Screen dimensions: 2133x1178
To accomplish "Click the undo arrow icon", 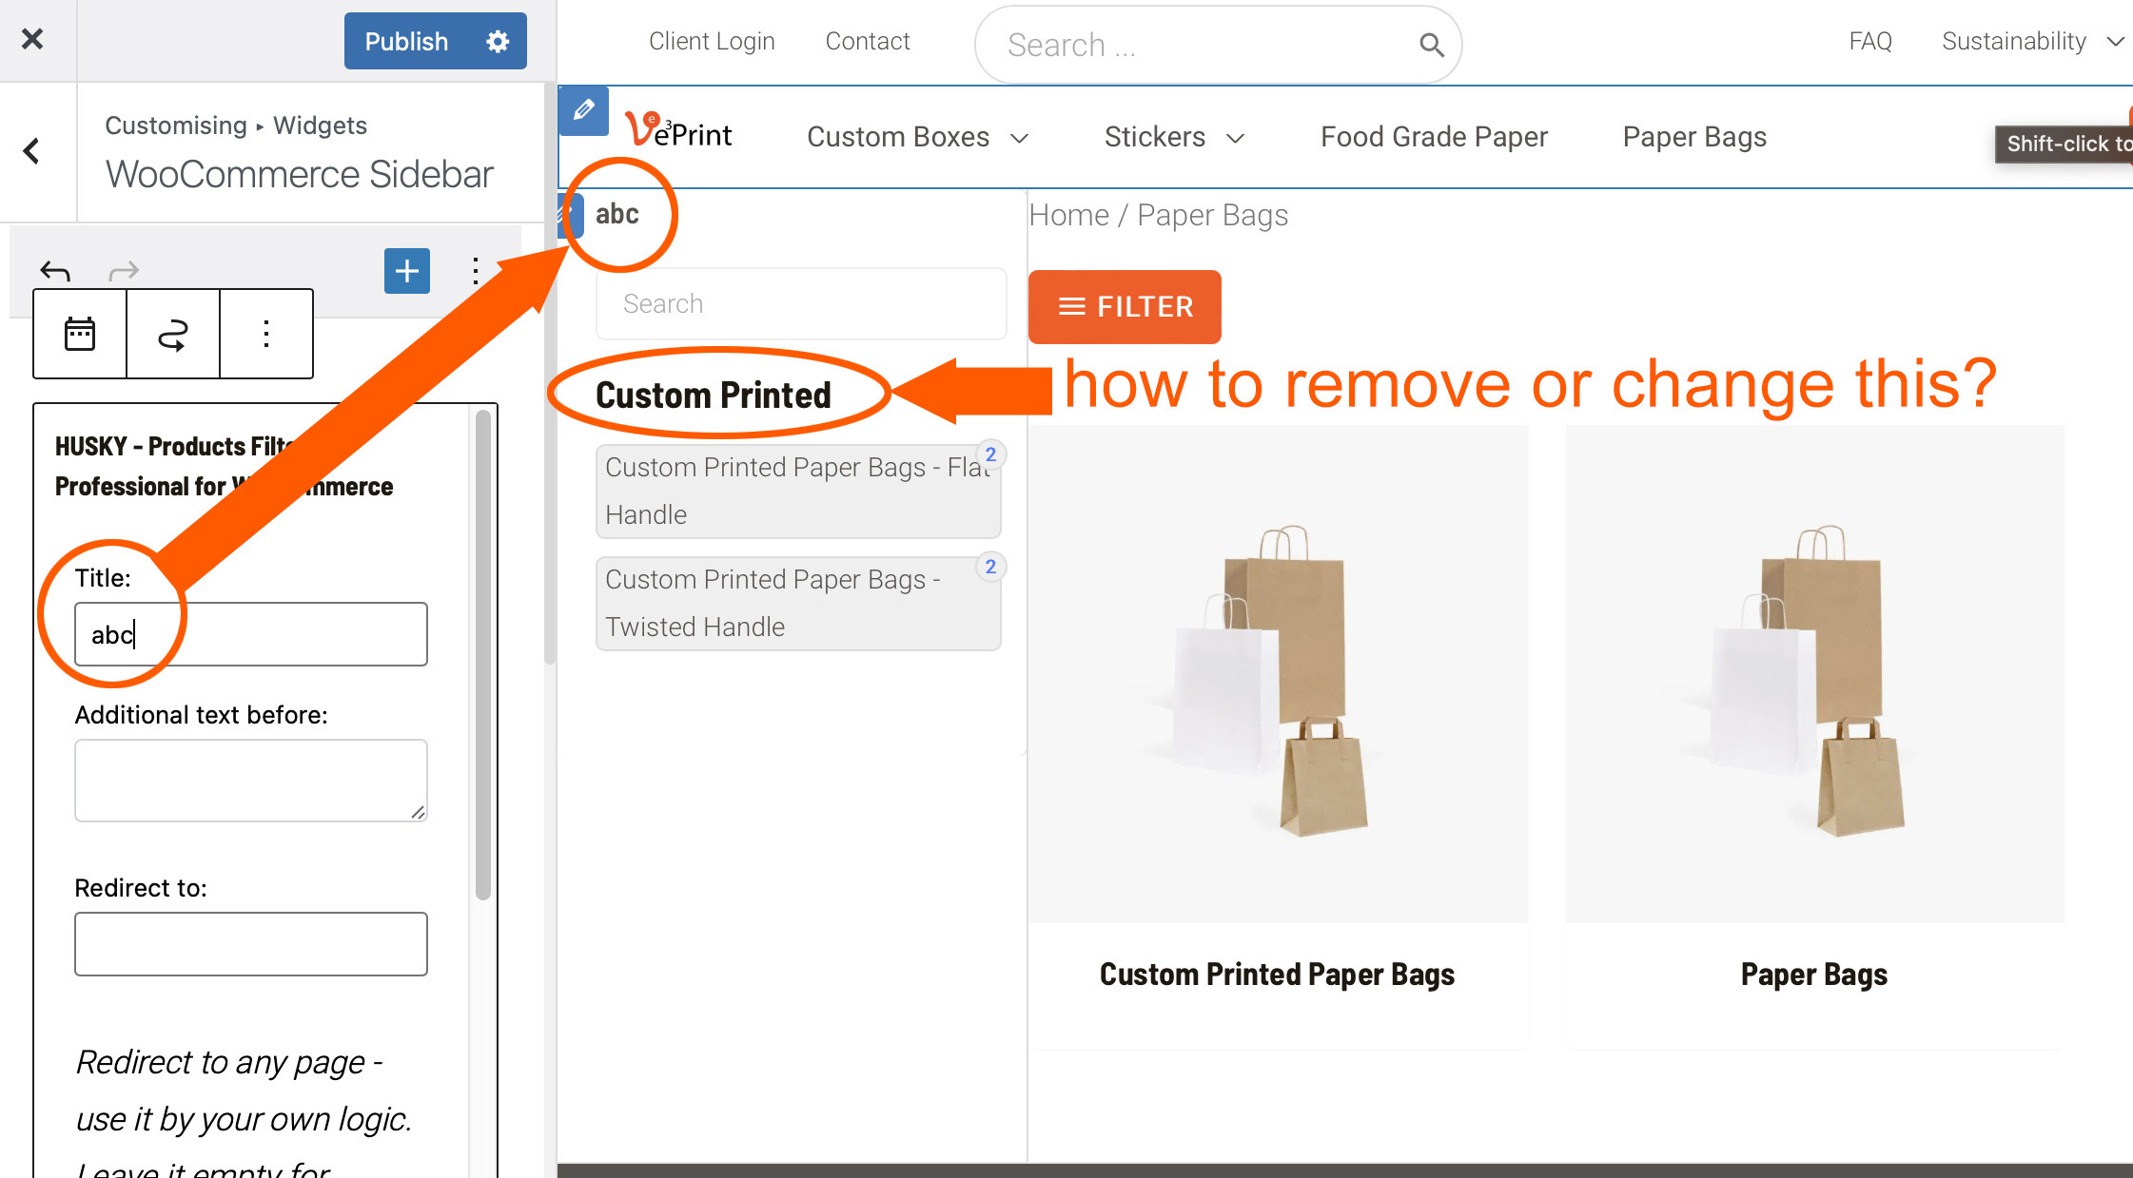I will pyautogui.click(x=55, y=272).
